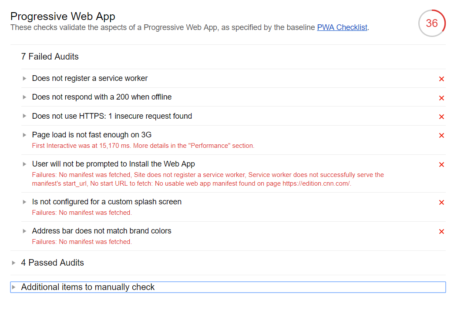Viewport: 454px width, 310px height.
Task: Click the red X for Install Web App audit
Action: click(441, 165)
